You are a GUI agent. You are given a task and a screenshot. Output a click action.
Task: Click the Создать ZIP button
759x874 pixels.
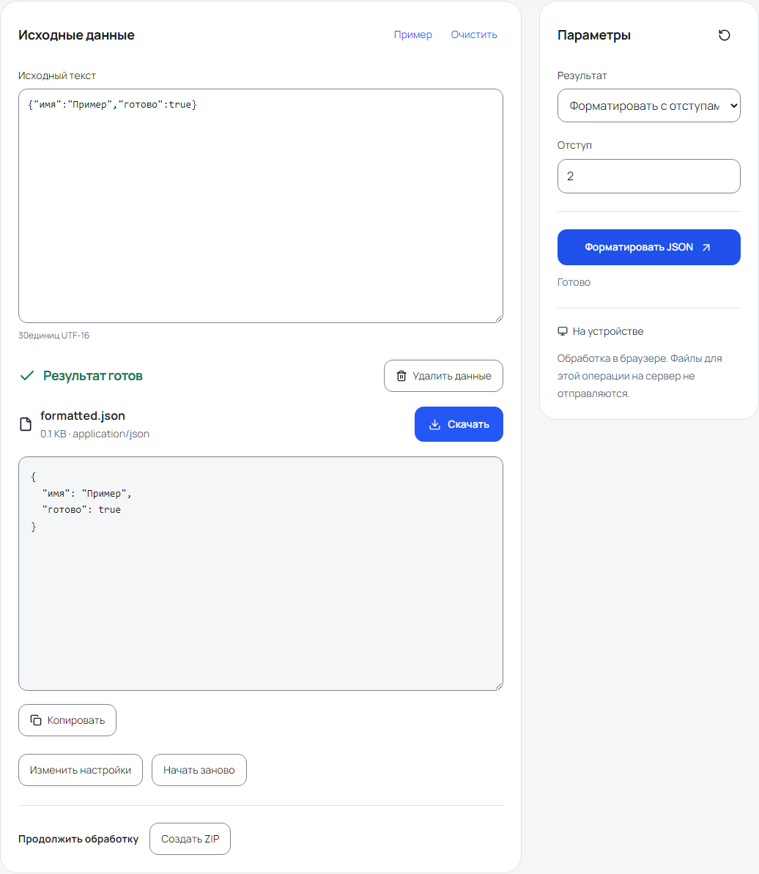point(190,839)
